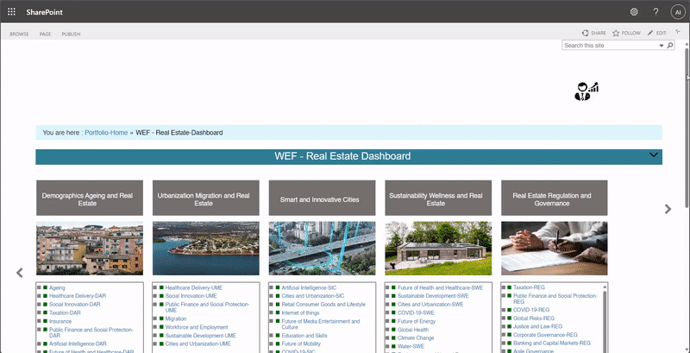690x353 pixels.
Task: Open the Internet of things link
Action: point(300,313)
